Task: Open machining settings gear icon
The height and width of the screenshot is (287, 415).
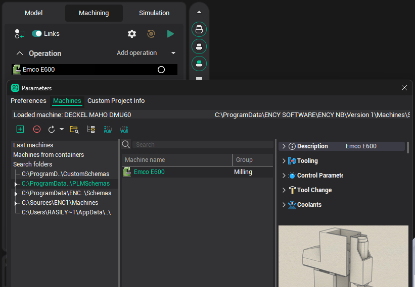Action: (132, 34)
